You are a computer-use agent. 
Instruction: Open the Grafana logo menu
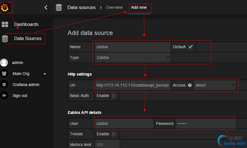(x=5, y=7)
